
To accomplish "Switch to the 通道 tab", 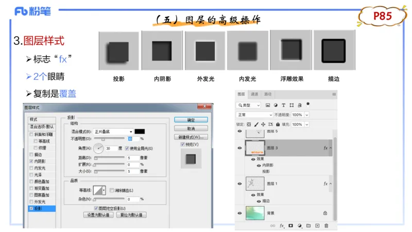I will click(254, 94).
